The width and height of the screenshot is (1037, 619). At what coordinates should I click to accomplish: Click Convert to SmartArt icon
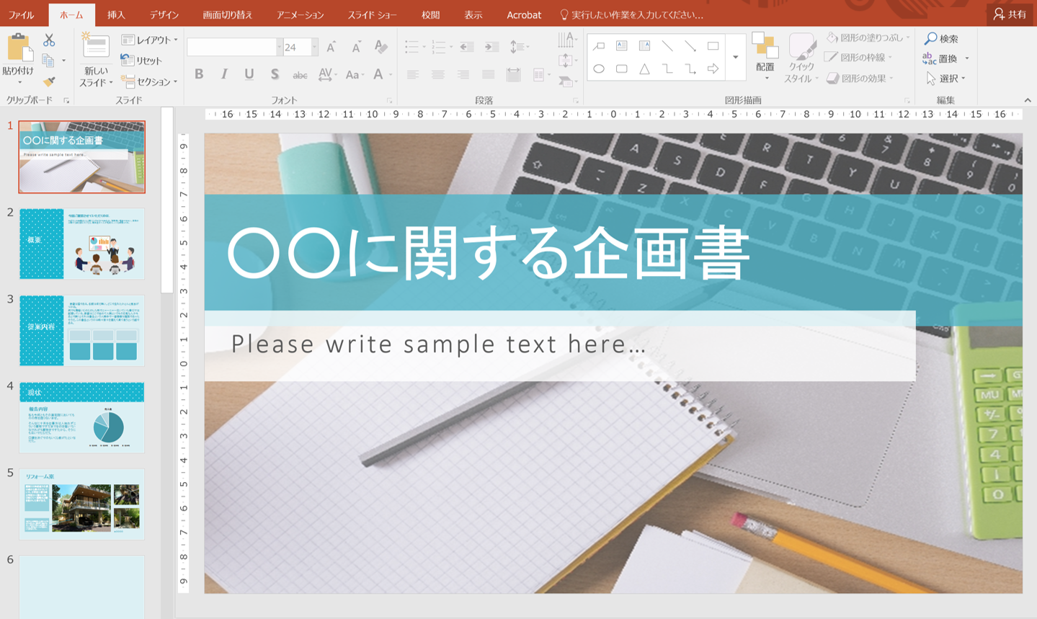(x=567, y=81)
